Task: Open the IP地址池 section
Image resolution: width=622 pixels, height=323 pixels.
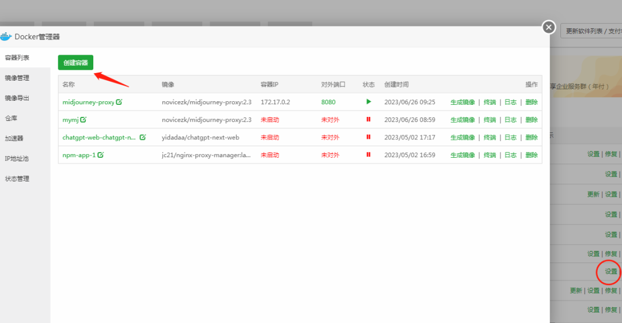Action: tap(17, 158)
